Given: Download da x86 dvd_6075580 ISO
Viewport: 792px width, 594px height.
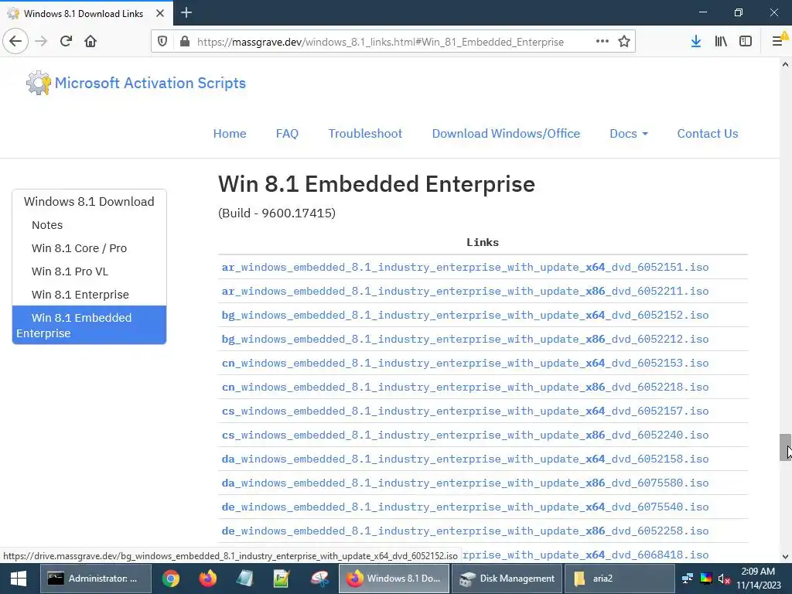Looking at the screenshot, I should tap(465, 483).
